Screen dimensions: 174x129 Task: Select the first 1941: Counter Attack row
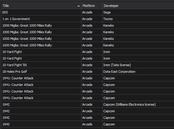click(x=88, y=78)
